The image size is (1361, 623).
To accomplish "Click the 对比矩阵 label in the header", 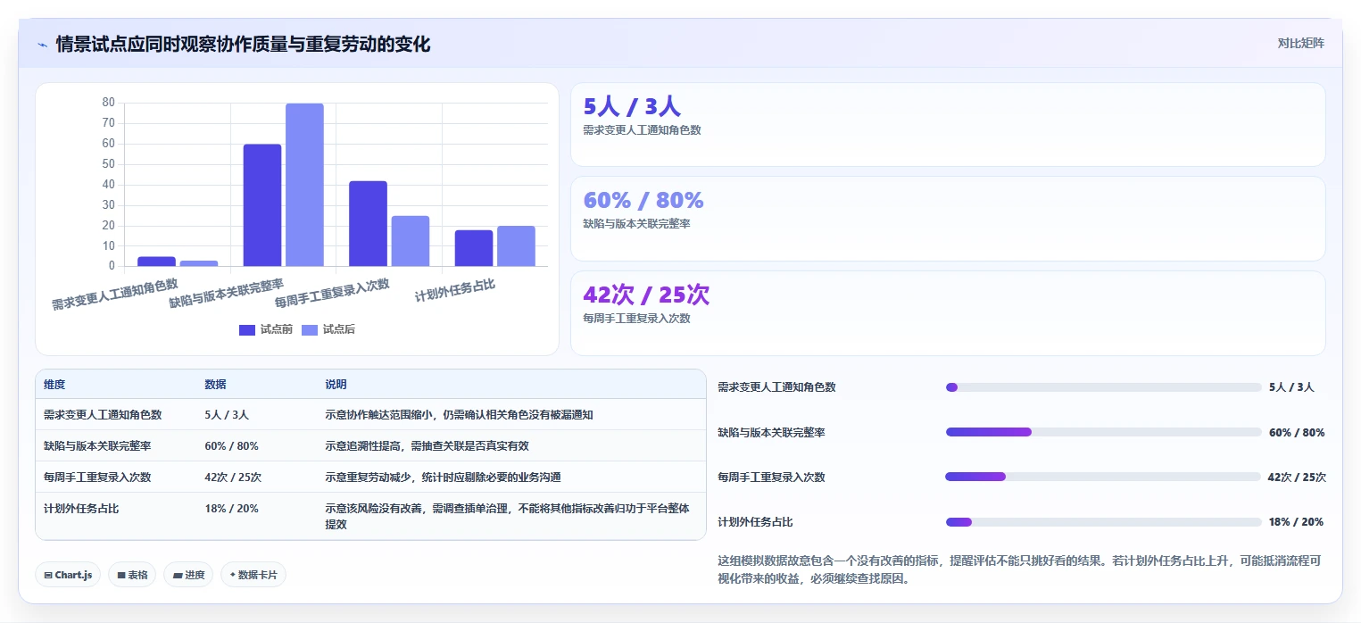I will tap(1300, 43).
